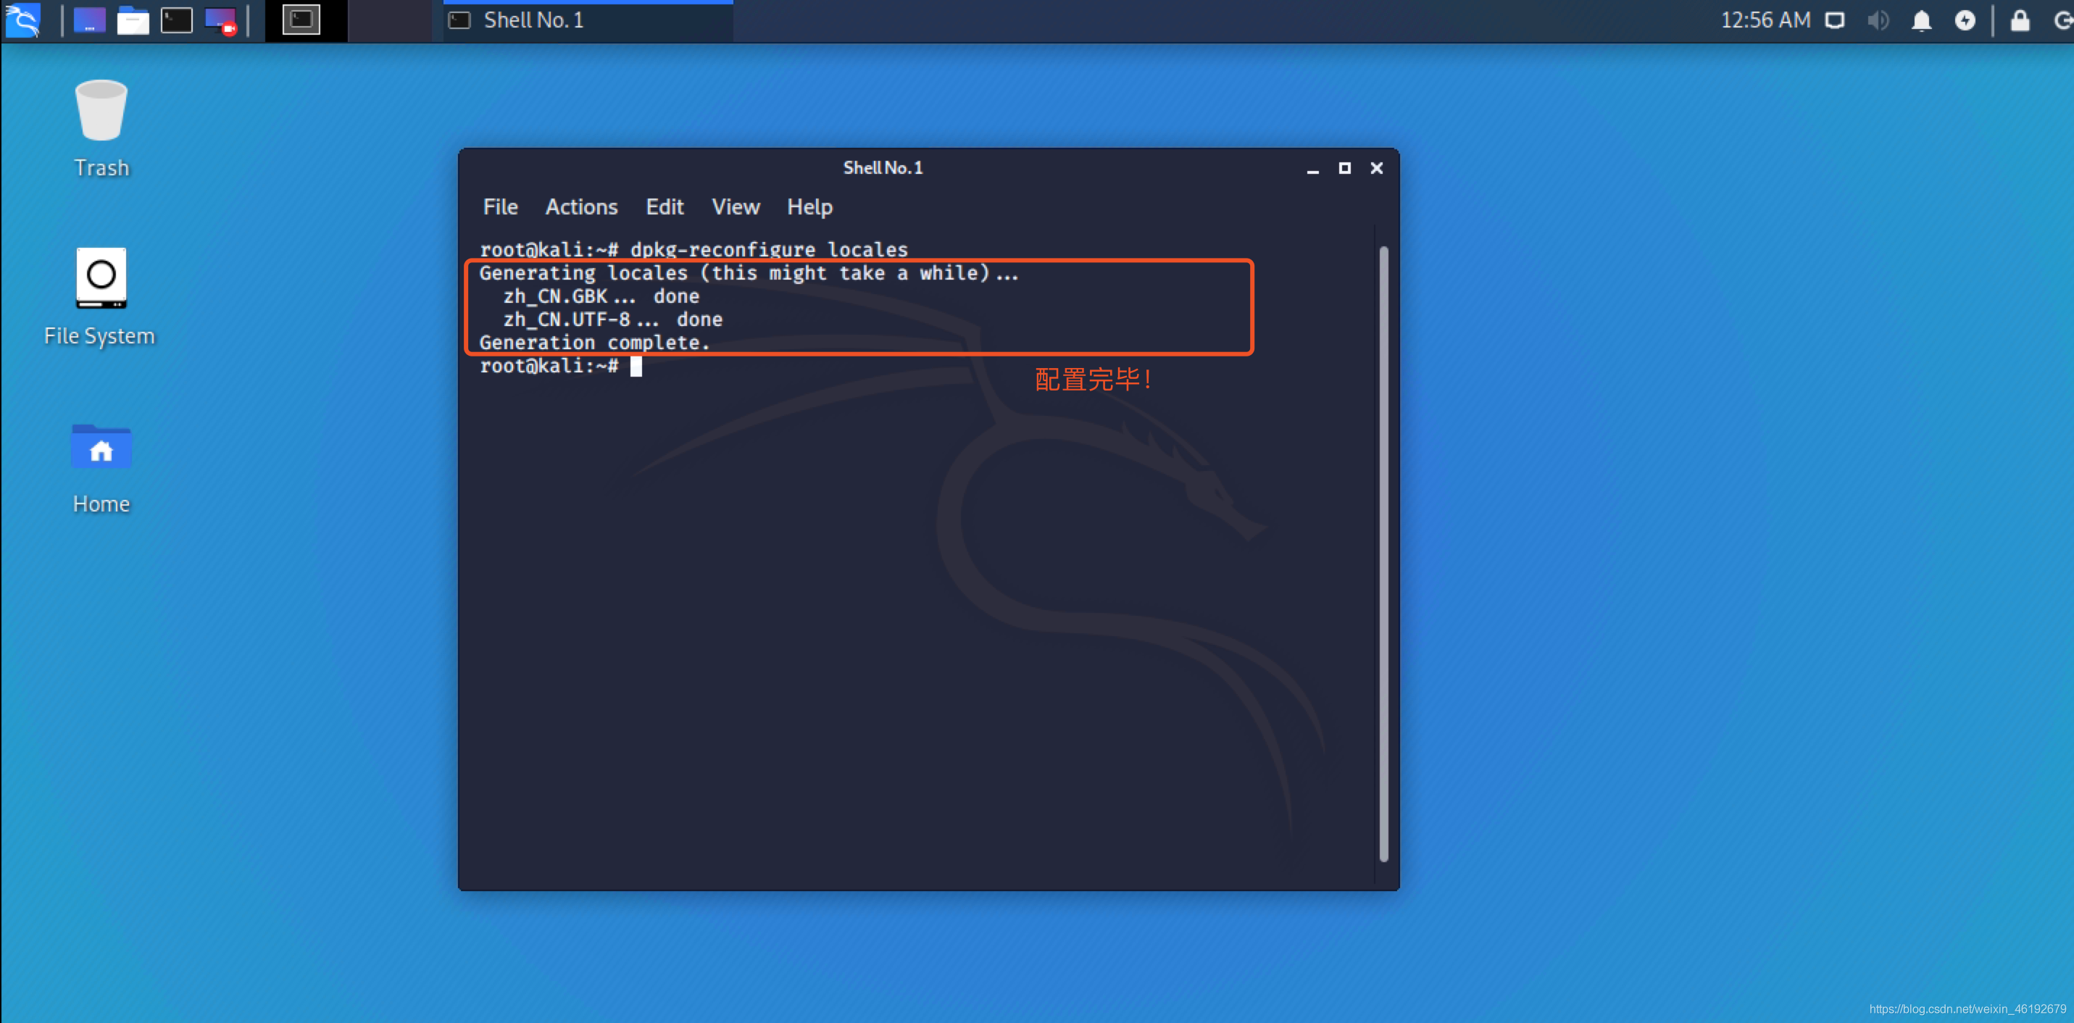The image size is (2074, 1023).
Task: Open the Actions menu in the terminal
Action: [581, 207]
